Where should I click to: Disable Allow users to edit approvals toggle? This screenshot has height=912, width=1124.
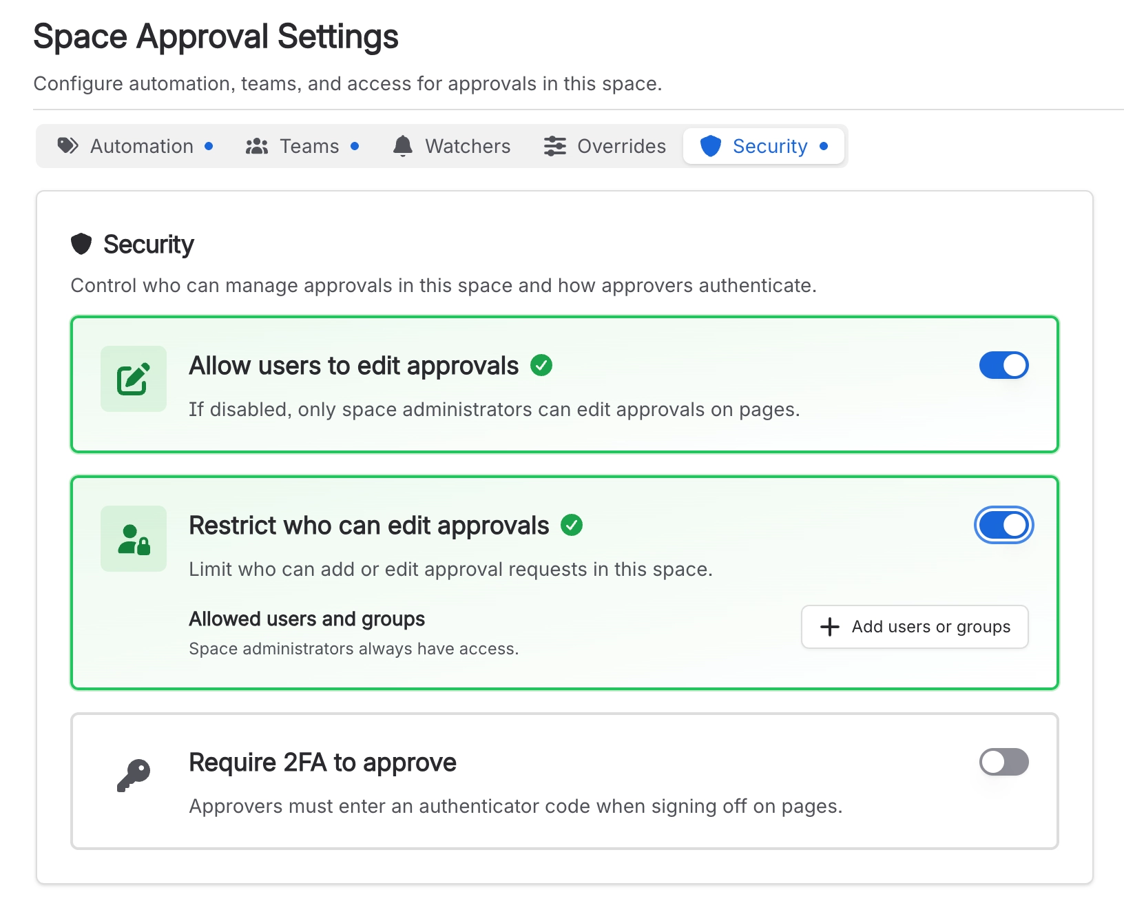pos(1003,365)
